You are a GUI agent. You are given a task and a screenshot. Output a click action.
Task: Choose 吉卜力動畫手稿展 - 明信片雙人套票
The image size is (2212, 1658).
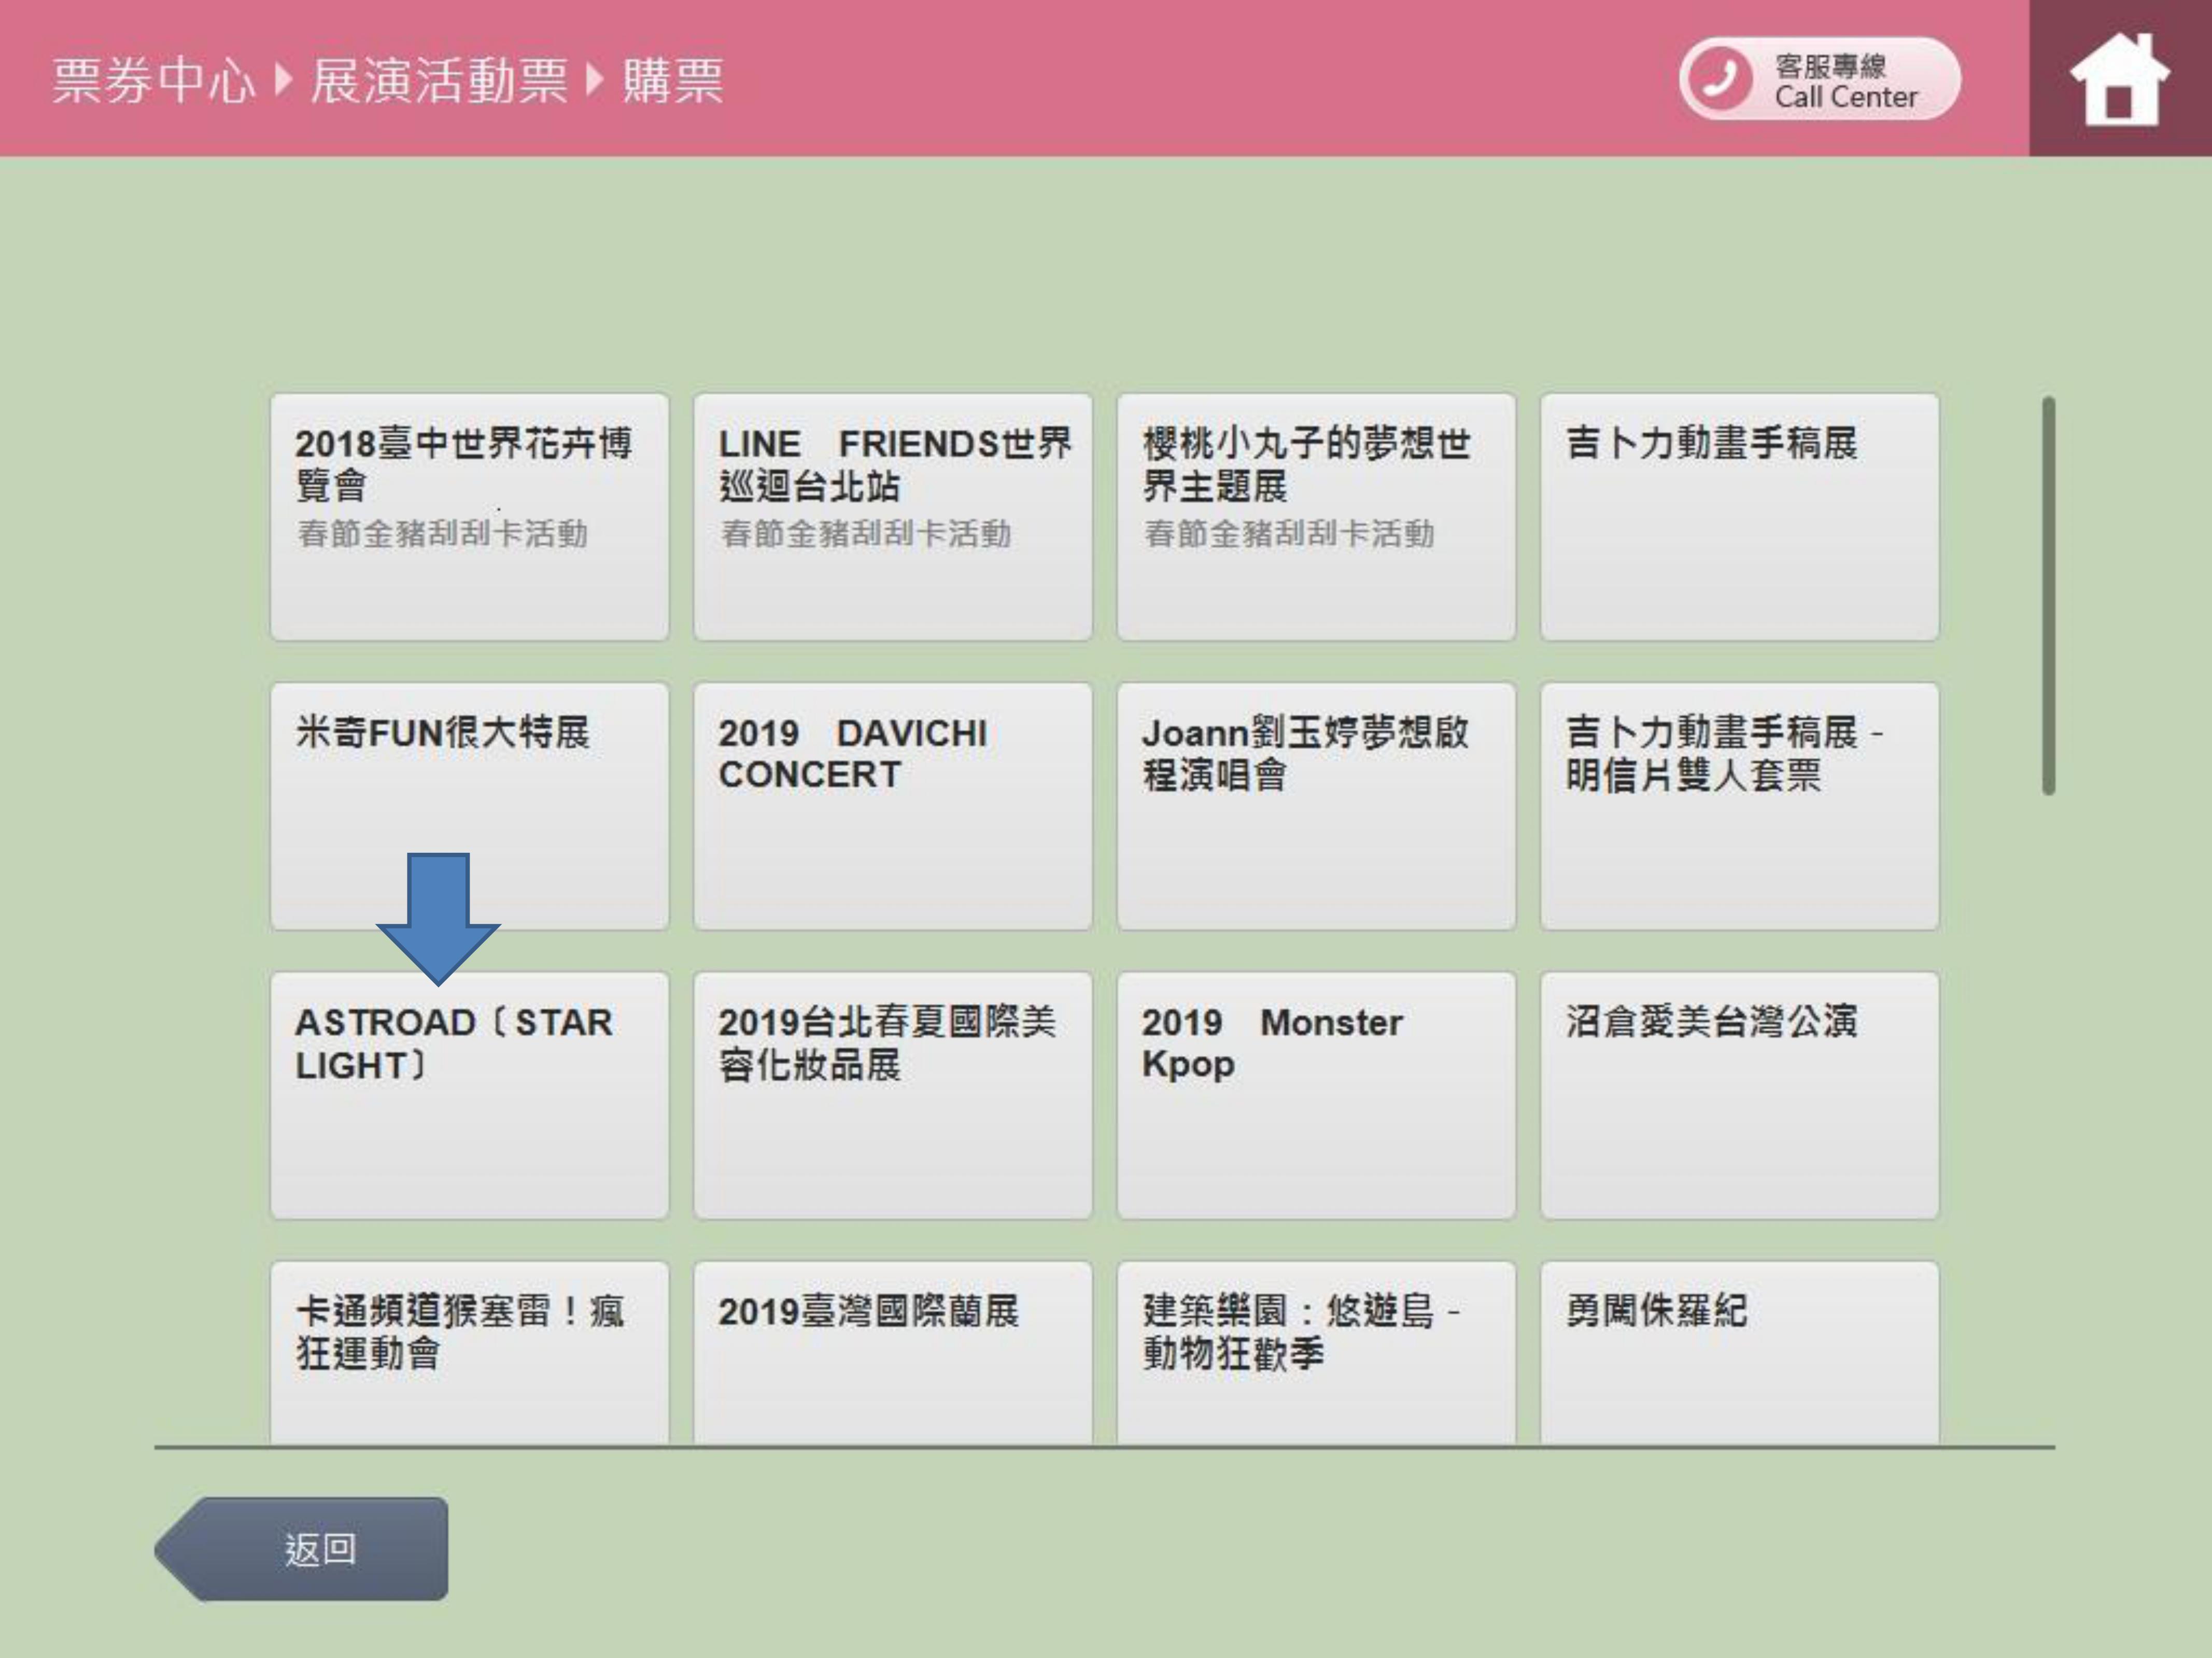pos(1740,807)
